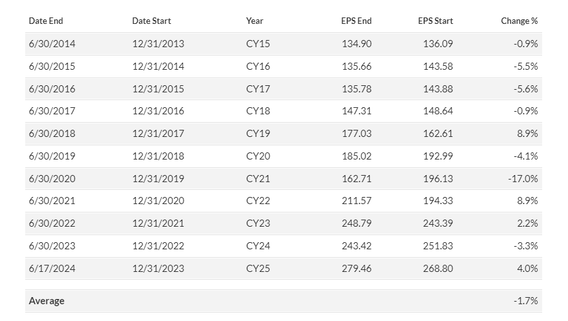Click the EPS Start column header
568x321 pixels.
coord(435,21)
